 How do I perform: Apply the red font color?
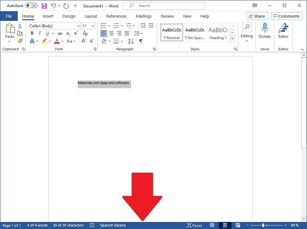(57, 41)
